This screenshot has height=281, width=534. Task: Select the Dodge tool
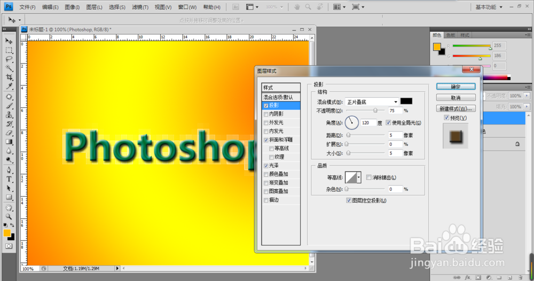click(x=9, y=160)
